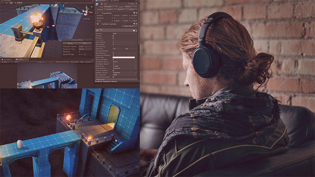Open the Scaling Mode dropdown
The image size is (315, 177).
click(125, 68)
